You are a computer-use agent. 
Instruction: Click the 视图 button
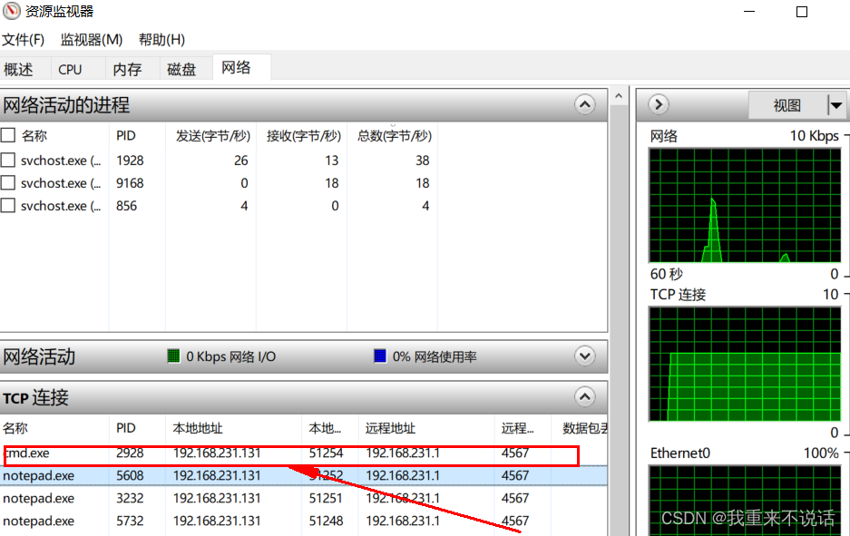pyautogui.click(x=787, y=105)
